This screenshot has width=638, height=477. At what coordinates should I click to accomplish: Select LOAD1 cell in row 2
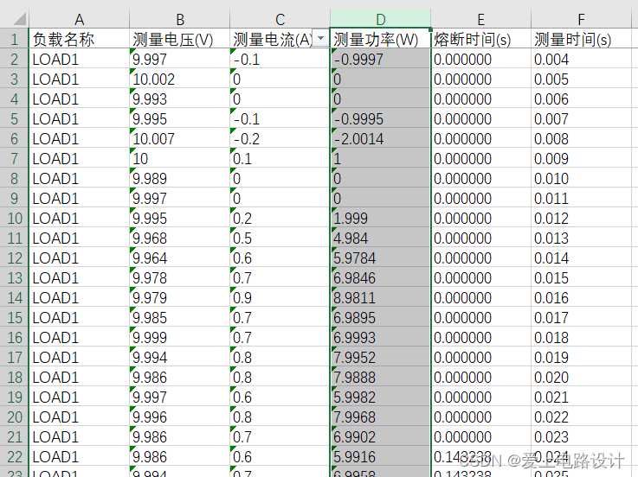(79, 59)
